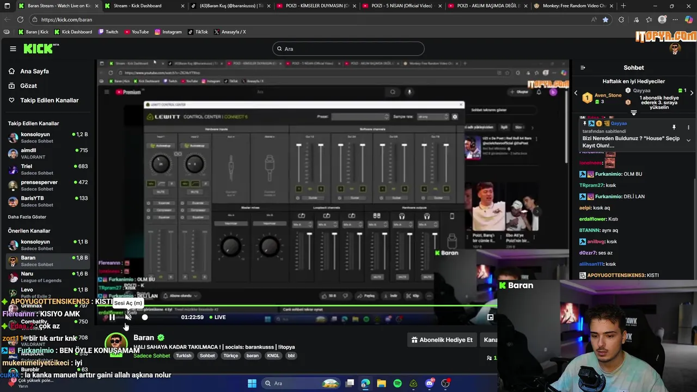Open the Copilot icon in browser toolbar
Screen dimensions: 697x392
click(689, 20)
